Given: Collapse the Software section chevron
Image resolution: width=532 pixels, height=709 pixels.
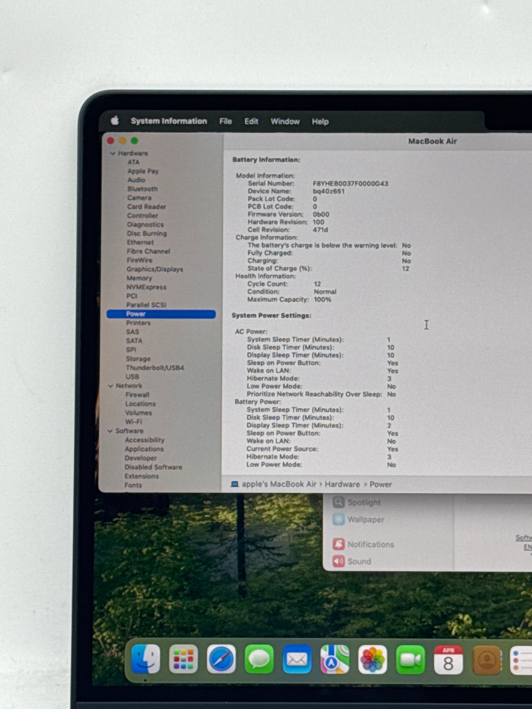Looking at the screenshot, I should 110,431.
